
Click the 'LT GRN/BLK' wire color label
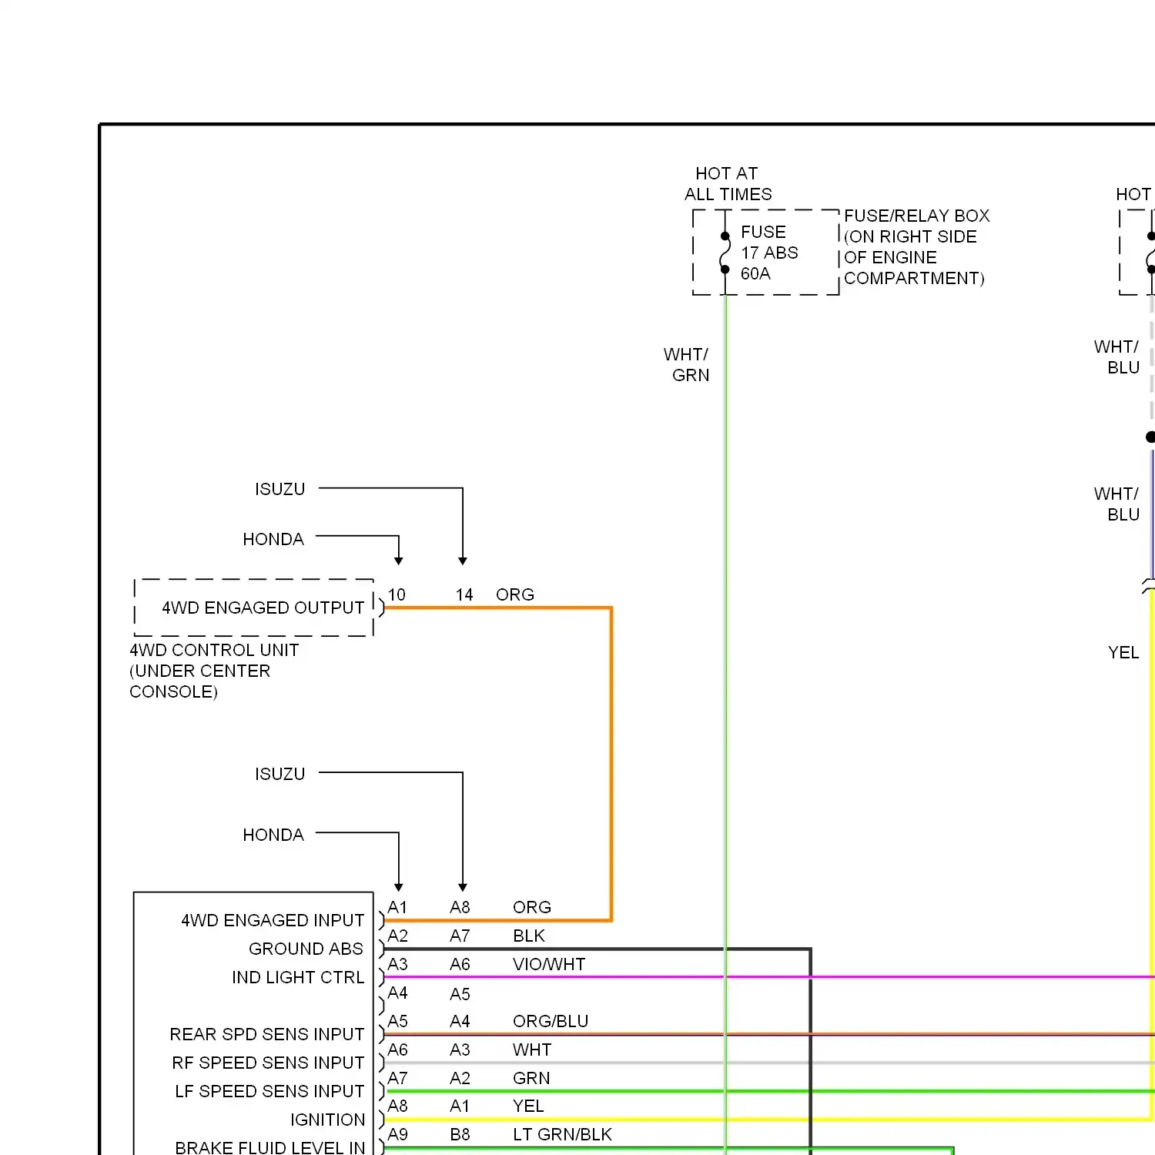562,1134
